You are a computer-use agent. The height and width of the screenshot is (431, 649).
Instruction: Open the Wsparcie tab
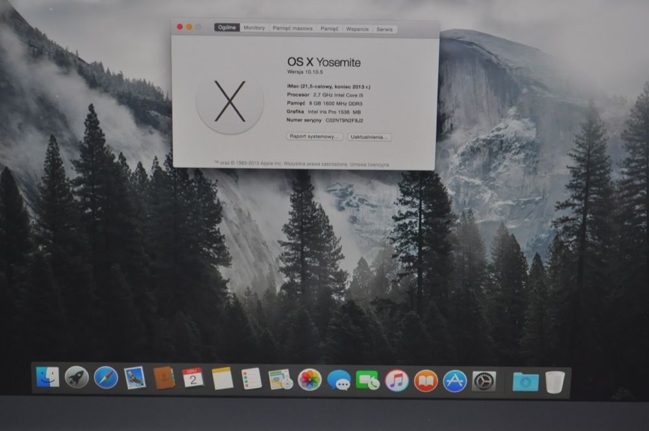click(357, 29)
